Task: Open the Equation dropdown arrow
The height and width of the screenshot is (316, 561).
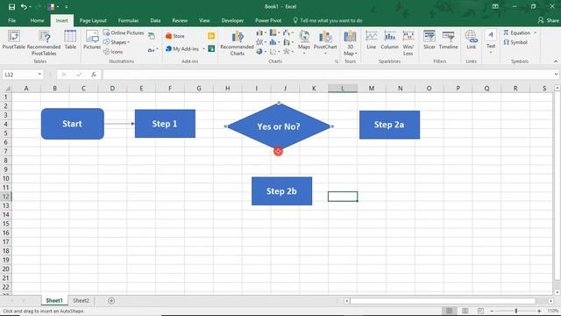Action: pos(536,33)
